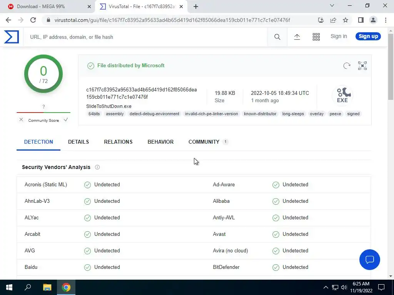Bookmark this page with the star icon

tap(346, 20)
